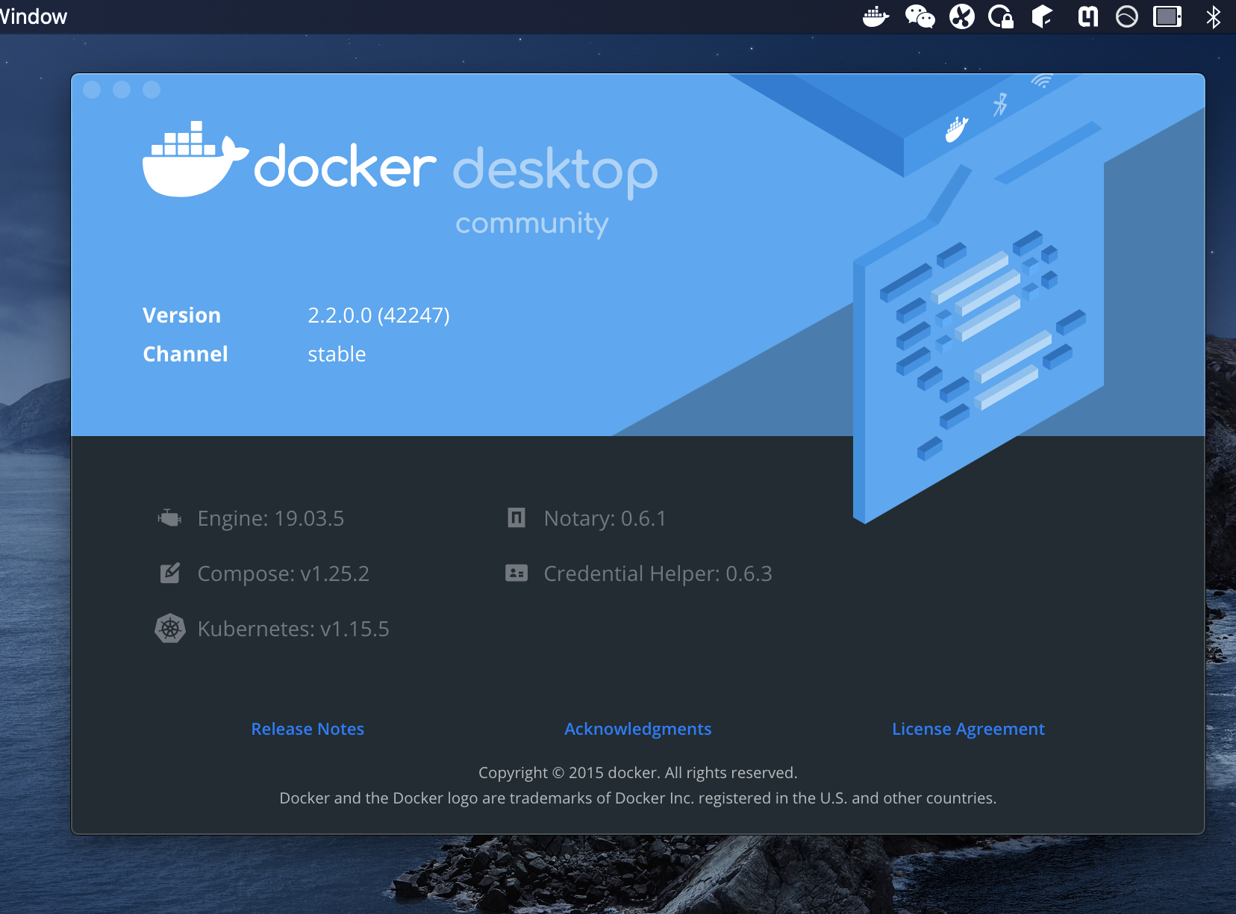
Task: Click the Compose pencil icon
Action: tap(170, 573)
